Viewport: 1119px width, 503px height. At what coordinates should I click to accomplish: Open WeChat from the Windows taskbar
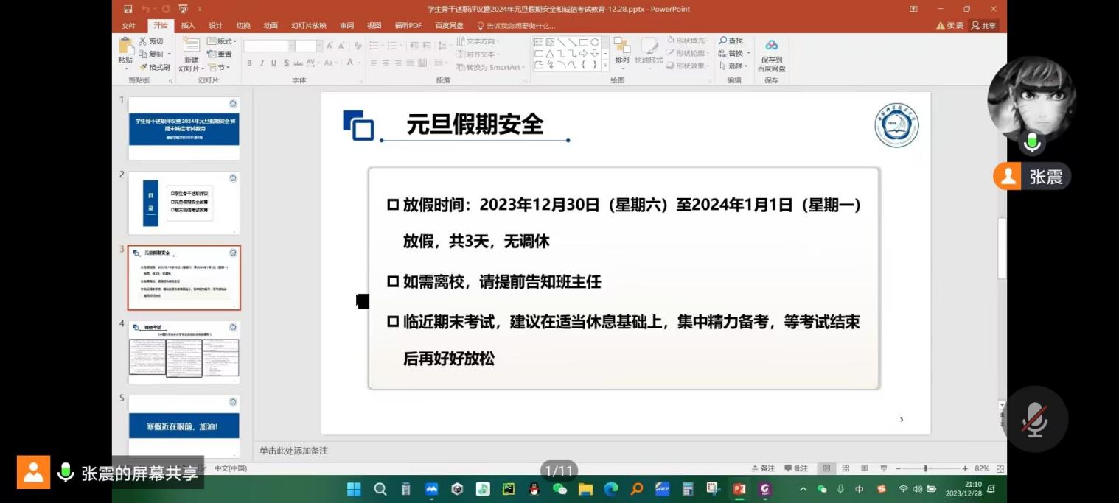pos(559,489)
